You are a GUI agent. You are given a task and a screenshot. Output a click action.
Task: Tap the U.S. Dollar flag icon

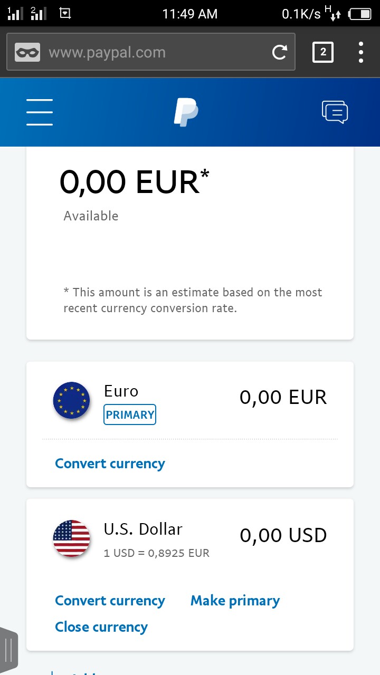tap(71, 538)
